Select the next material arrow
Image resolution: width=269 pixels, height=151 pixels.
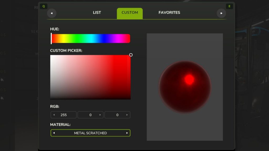(127, 133)
